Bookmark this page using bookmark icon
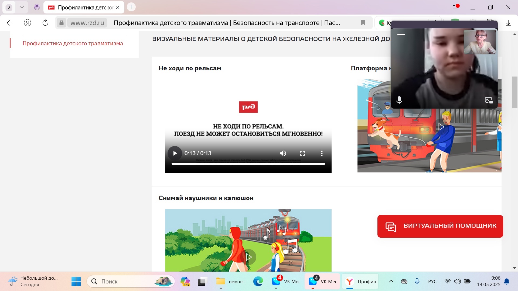The width and height of the screenshot is (518, 291). (363, 23)
